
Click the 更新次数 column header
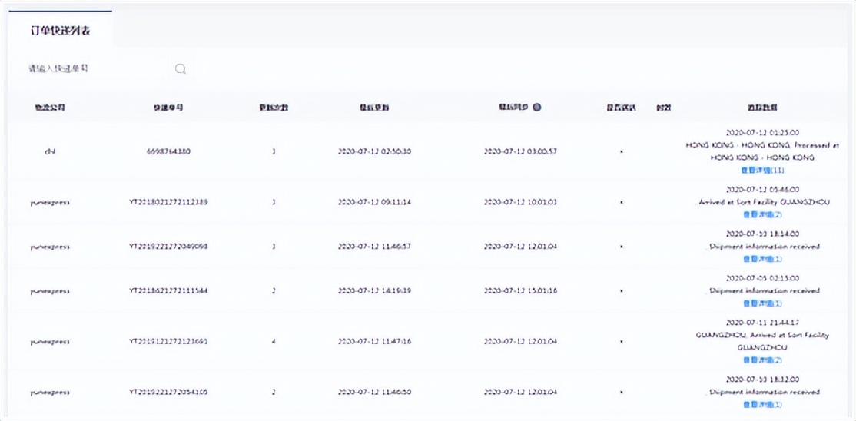click(274, 108)
